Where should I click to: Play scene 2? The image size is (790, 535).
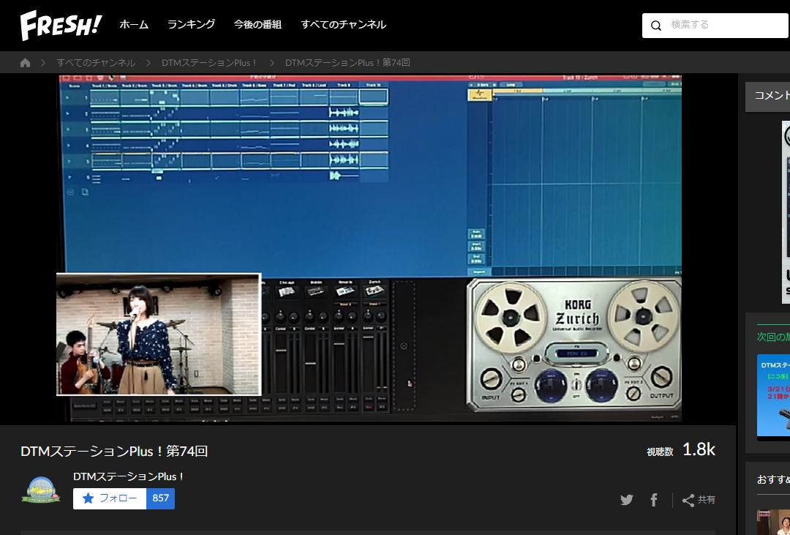pyautogui.click(x=68, y=113)
